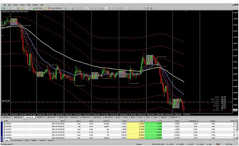Select the M15 timeframe button

click(x=99, y=8)
